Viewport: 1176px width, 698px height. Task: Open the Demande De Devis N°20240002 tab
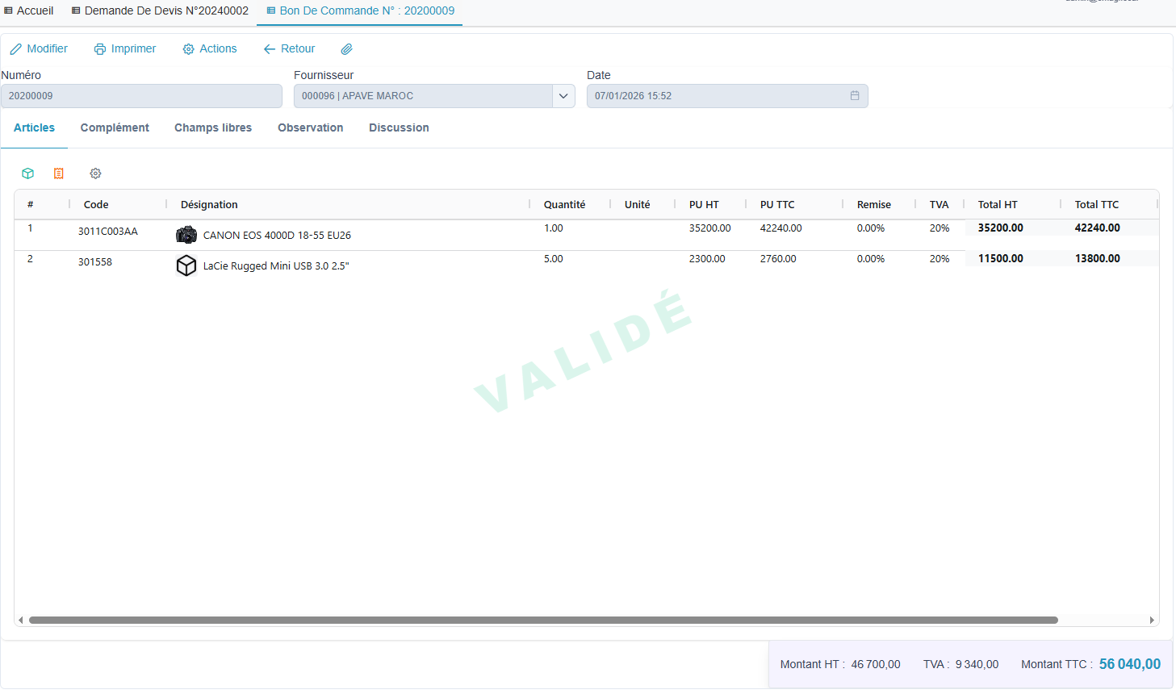coord(160,10)
